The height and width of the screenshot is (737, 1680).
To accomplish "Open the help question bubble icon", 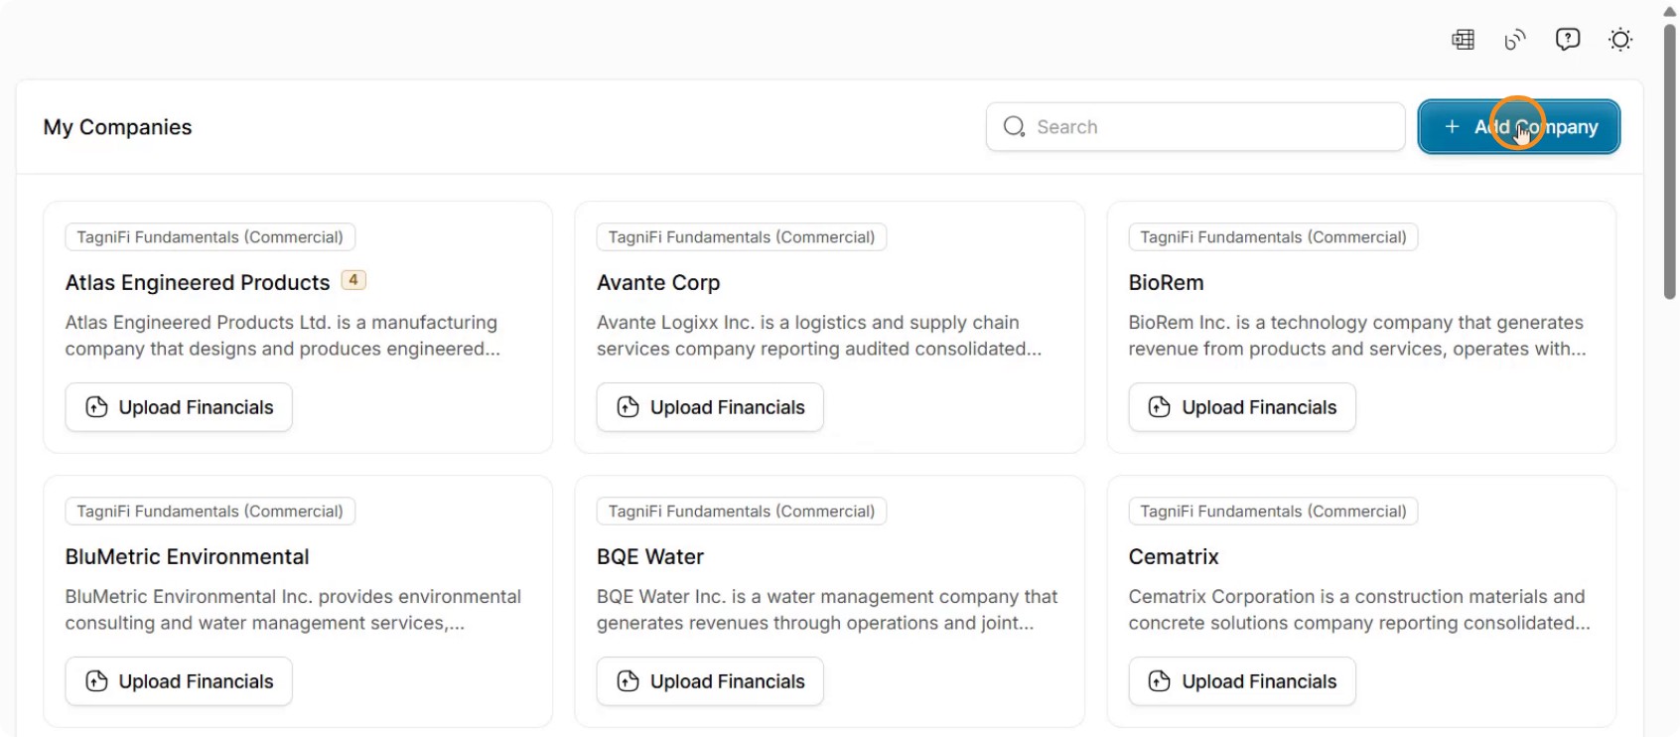I will [x=1568, y=40].
